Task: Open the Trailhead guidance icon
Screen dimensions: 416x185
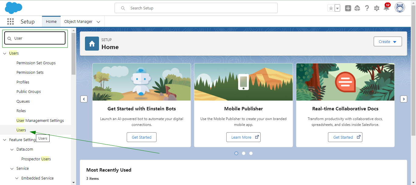Action: pyautogui.click(x=358, y=8)
